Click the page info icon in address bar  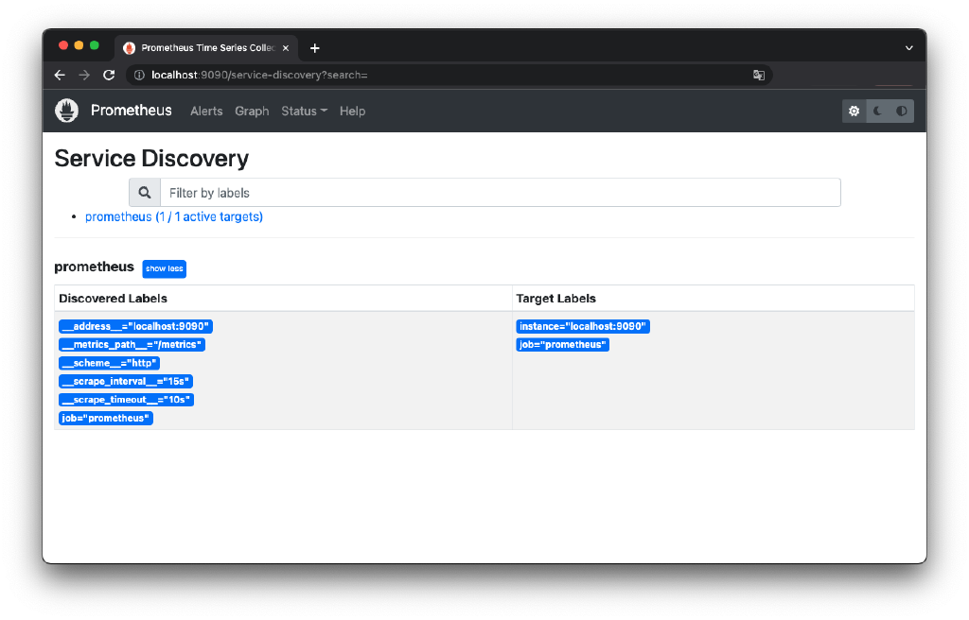(x=138, y=74)
